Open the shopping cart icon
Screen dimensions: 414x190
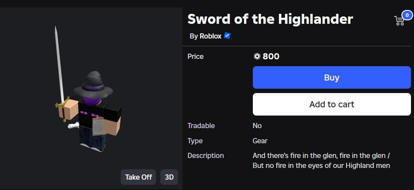(399, 21)
